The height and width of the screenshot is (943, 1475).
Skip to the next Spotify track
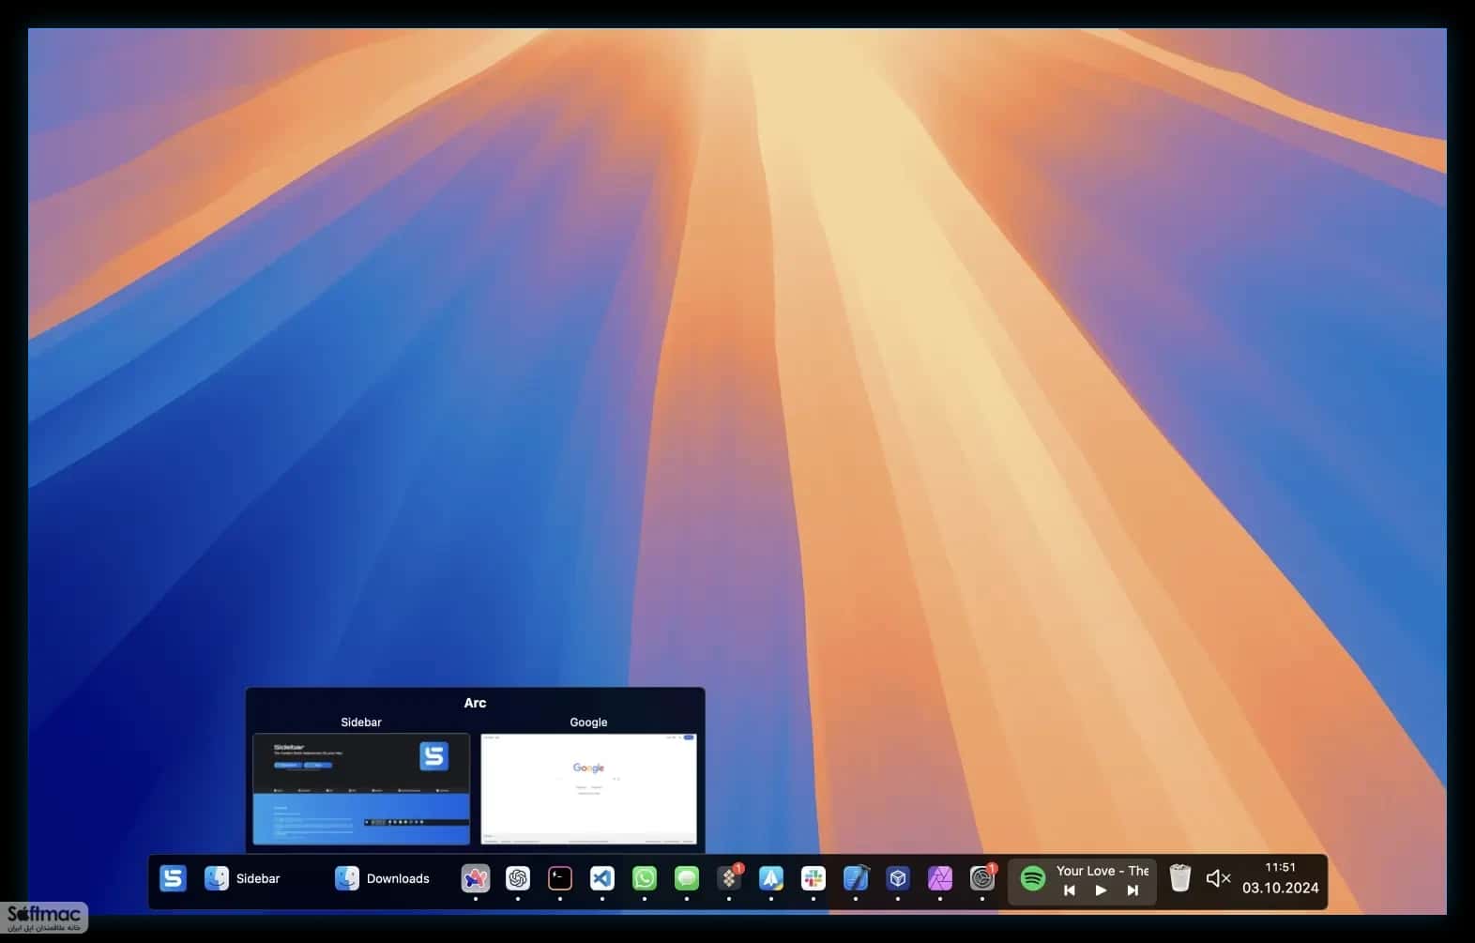(x=1133, y=890)
